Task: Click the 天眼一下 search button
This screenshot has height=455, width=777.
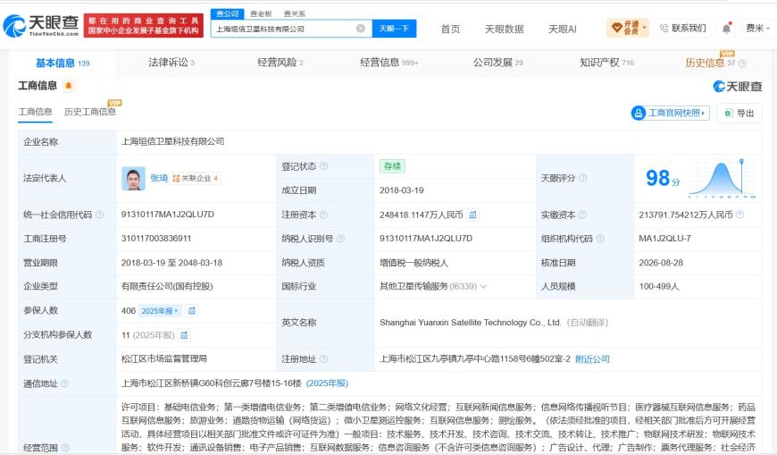Action: (394, 29)
